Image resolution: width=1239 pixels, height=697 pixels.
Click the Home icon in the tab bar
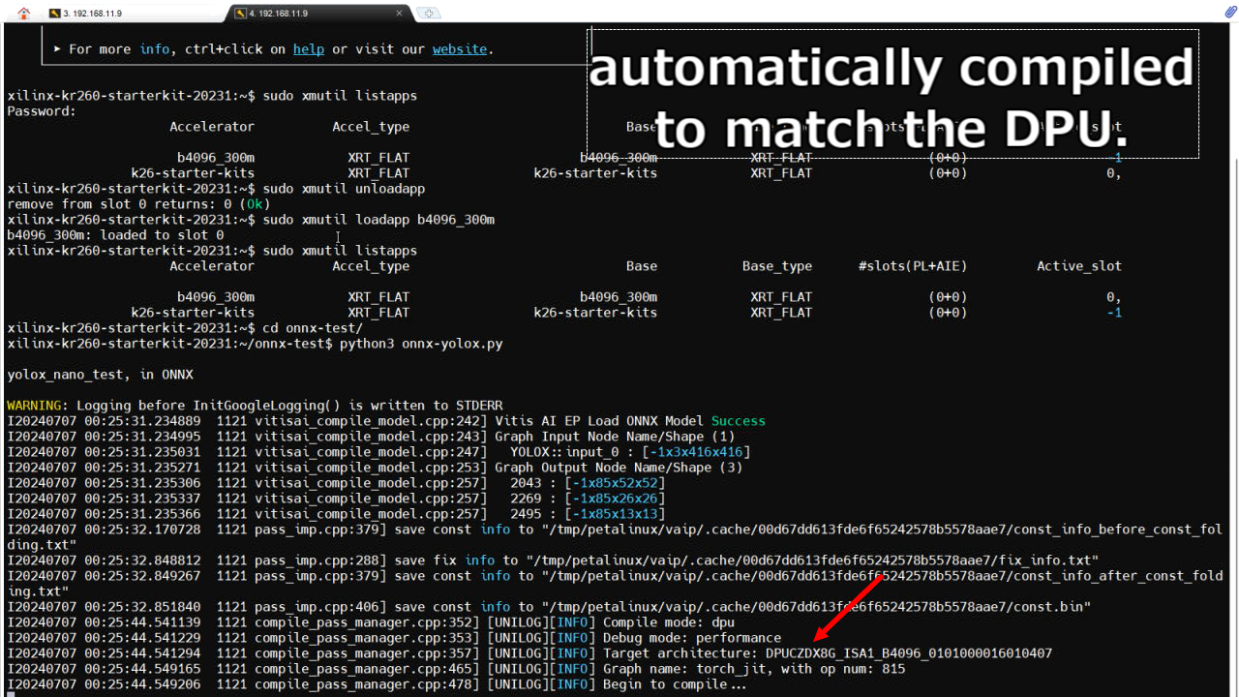(24, 13)
